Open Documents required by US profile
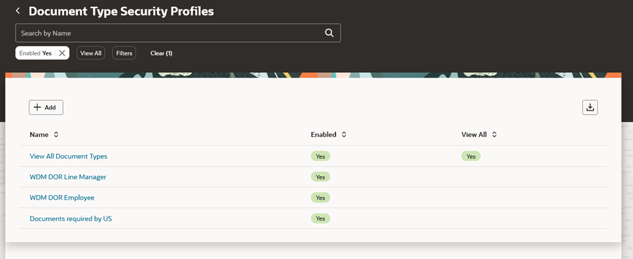Viewport: 633px width, 259px height. (x=70, y=219)
